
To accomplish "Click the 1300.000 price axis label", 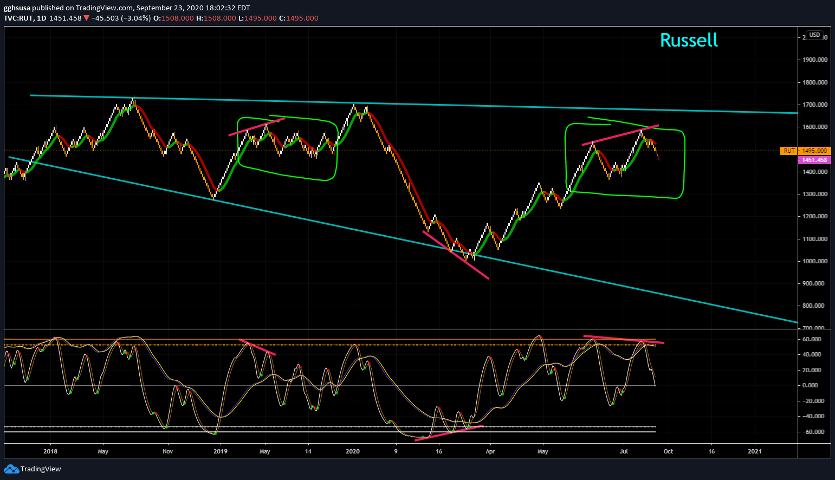I will 814,194.
